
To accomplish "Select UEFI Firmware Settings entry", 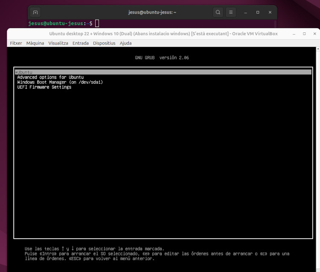I will click(x=44, y=87).
